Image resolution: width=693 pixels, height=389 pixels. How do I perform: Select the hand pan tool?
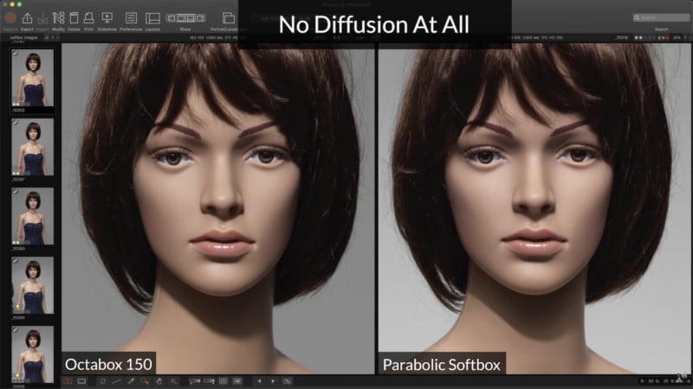pos(159,380)
